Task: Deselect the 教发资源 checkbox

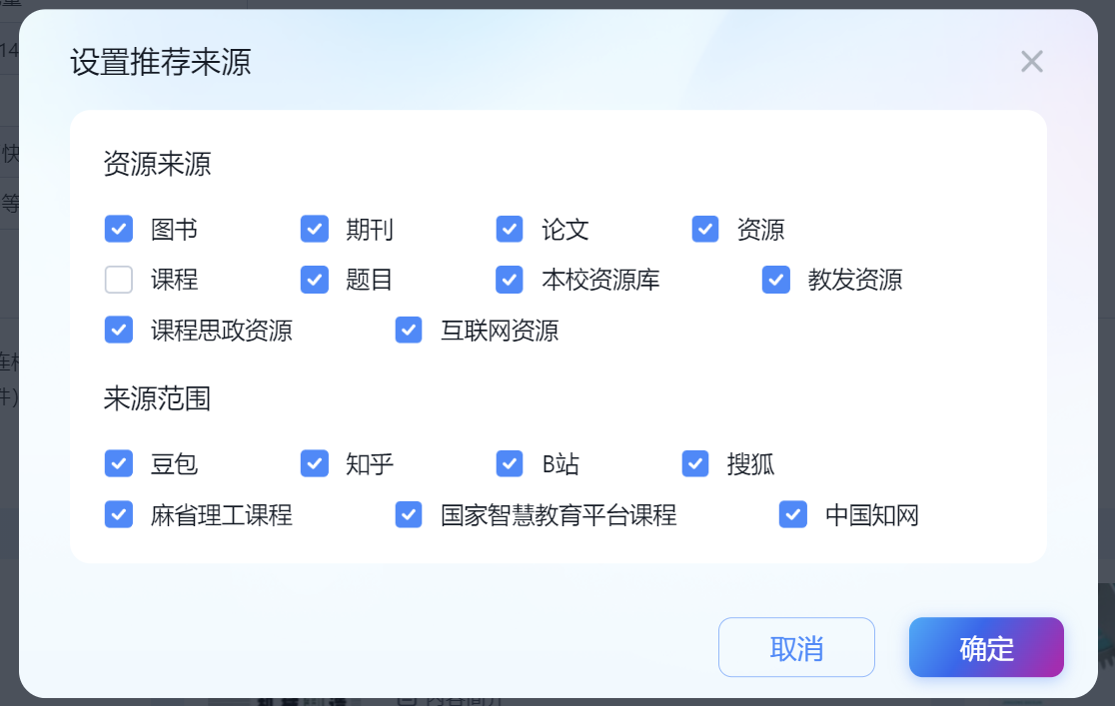Action: tap(776, 280)
